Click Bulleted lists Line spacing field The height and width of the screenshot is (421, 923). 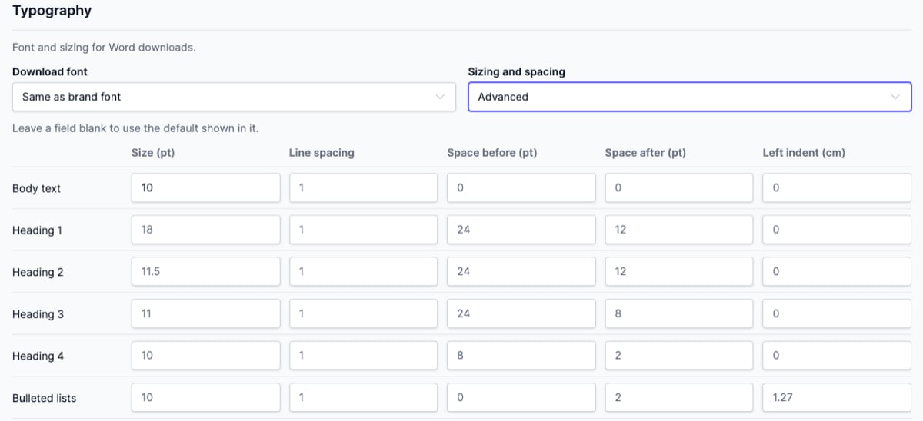(364, 397)
